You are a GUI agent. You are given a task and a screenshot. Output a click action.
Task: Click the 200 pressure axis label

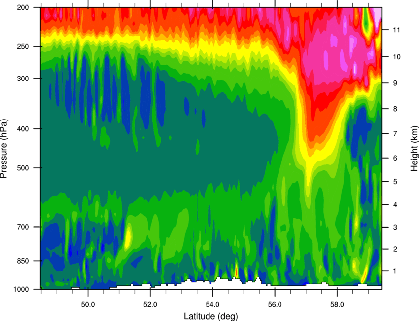(23, 7)
